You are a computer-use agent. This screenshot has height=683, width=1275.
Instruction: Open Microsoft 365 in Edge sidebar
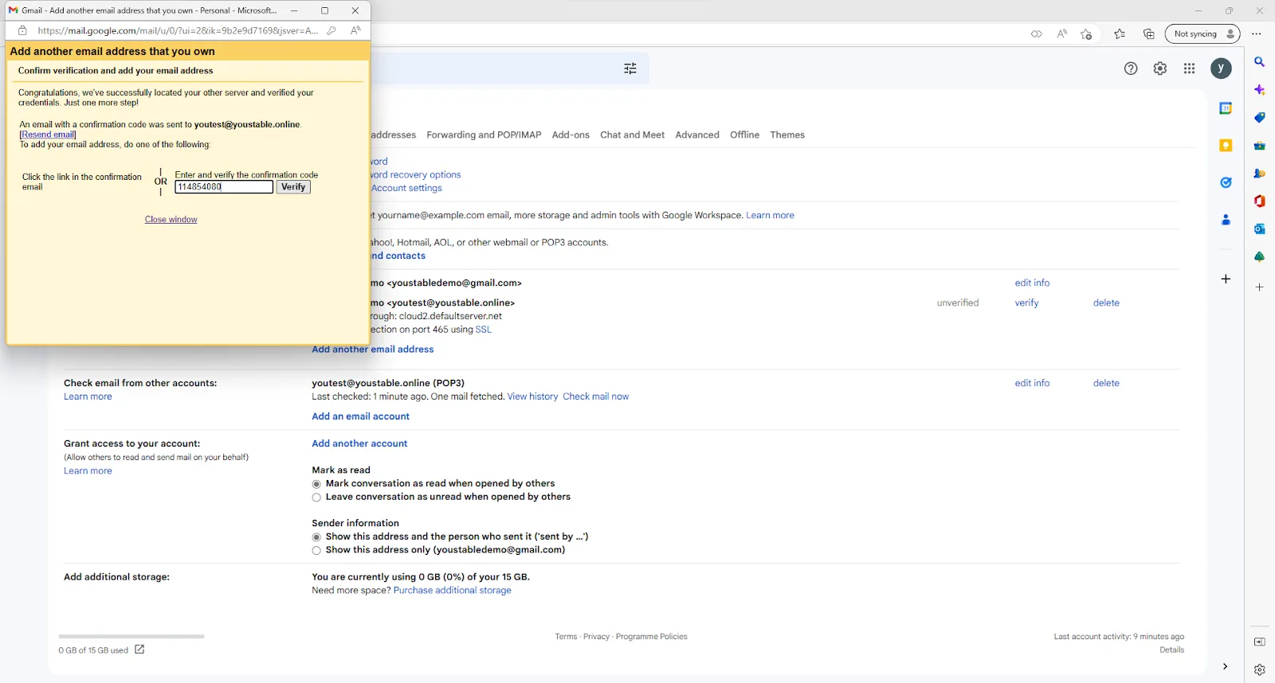coord(1260,201)
